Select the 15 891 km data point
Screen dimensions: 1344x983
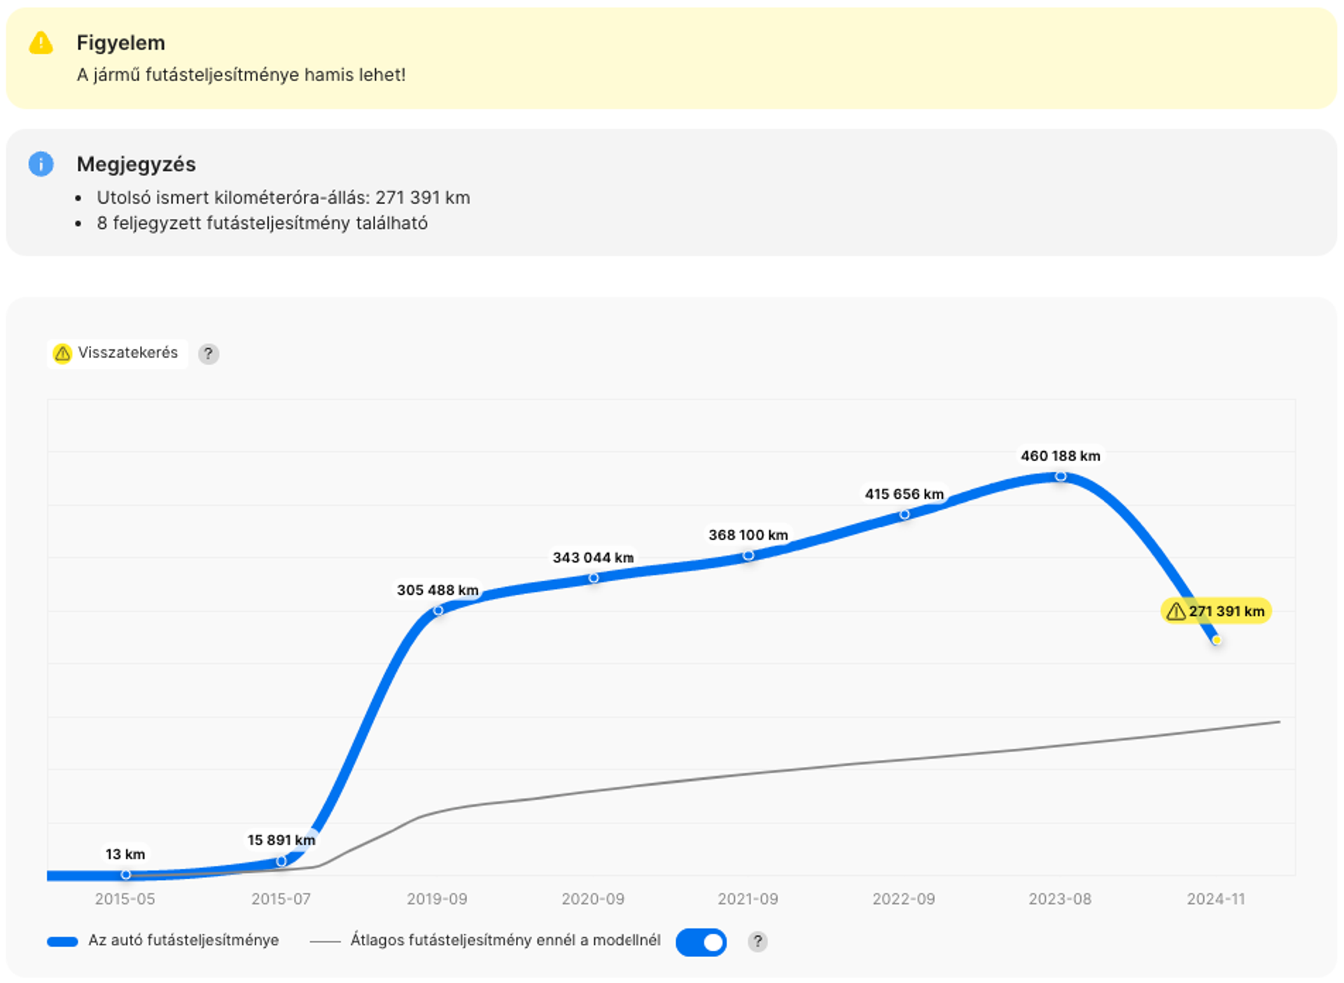[281, 861]
